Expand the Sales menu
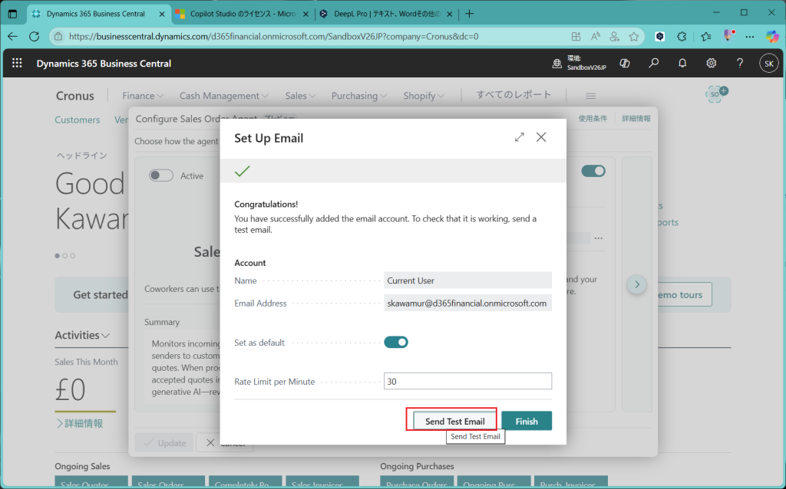 (x=300, y=96)
